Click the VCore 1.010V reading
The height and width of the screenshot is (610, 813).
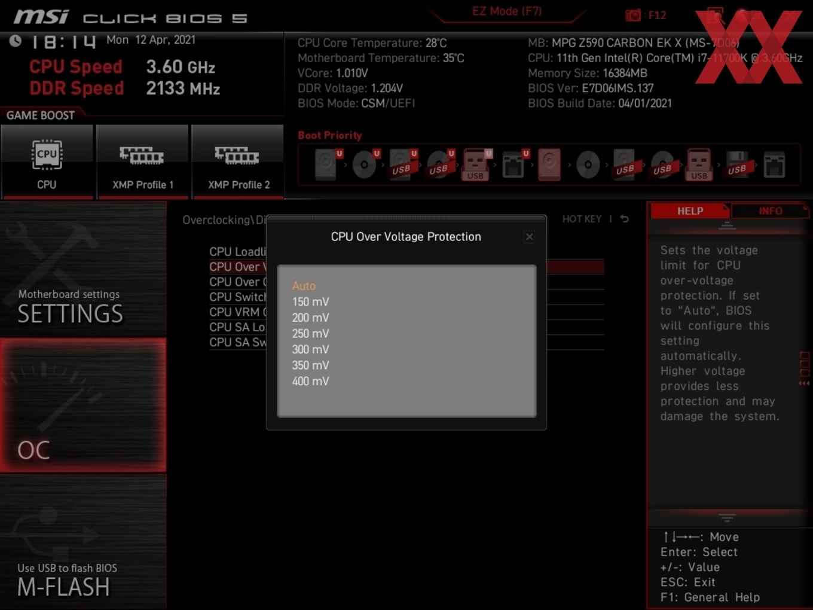tap(333, 73)
